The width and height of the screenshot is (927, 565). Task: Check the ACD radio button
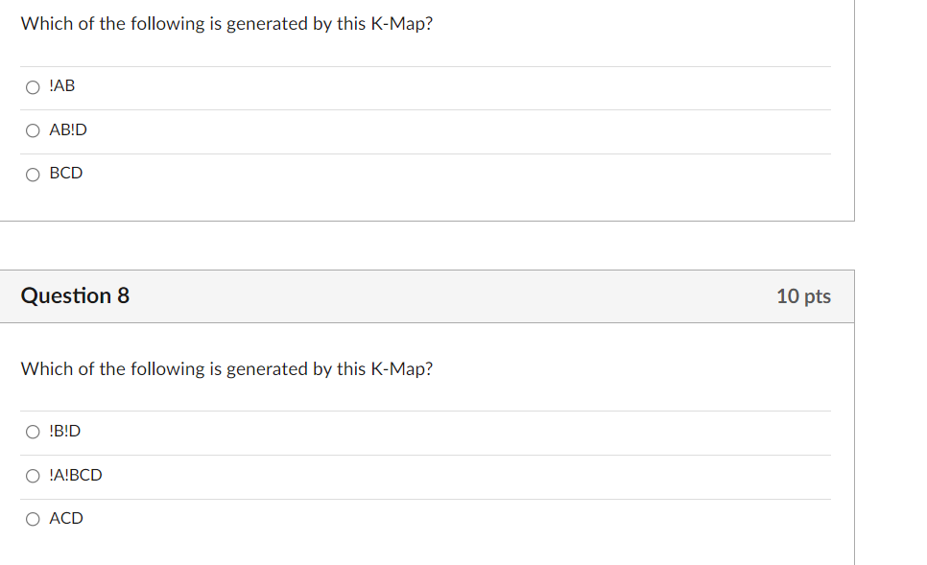33,519
